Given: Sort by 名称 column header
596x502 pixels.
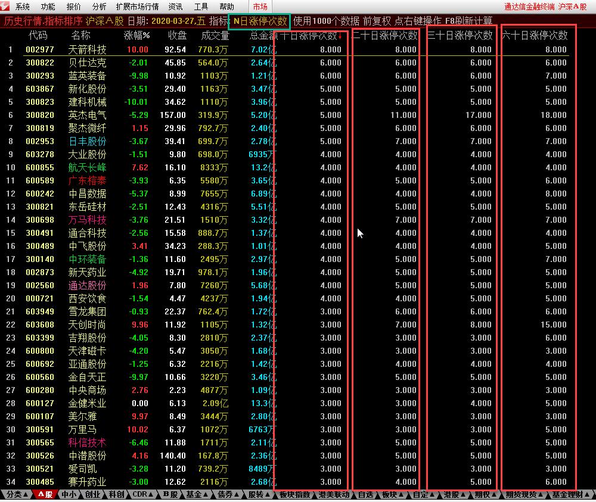Looking at the screenshot, I should [80, 35].
